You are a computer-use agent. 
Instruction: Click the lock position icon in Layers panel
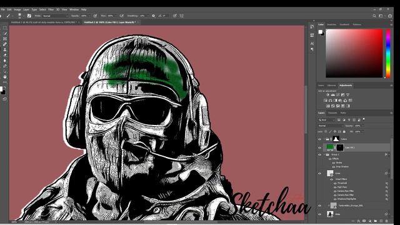pyautogui.click(x=335, y=132)
